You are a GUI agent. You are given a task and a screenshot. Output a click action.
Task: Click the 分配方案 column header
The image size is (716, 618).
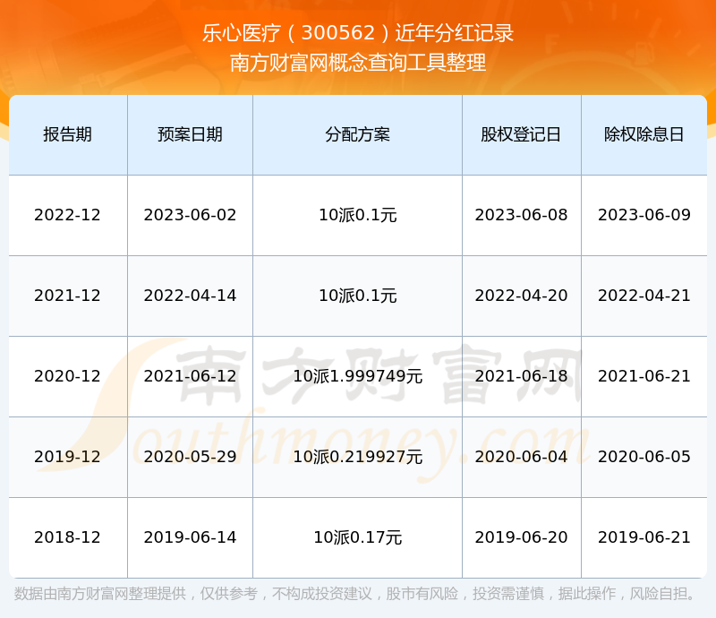(x=357, y=134)
